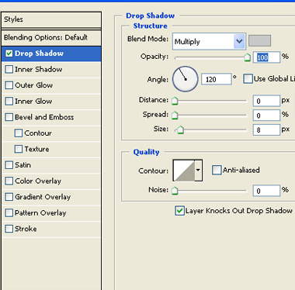Check the Satin effect box
The height and width of the screenshot is (290, 295).
click(x=9, y=165)
